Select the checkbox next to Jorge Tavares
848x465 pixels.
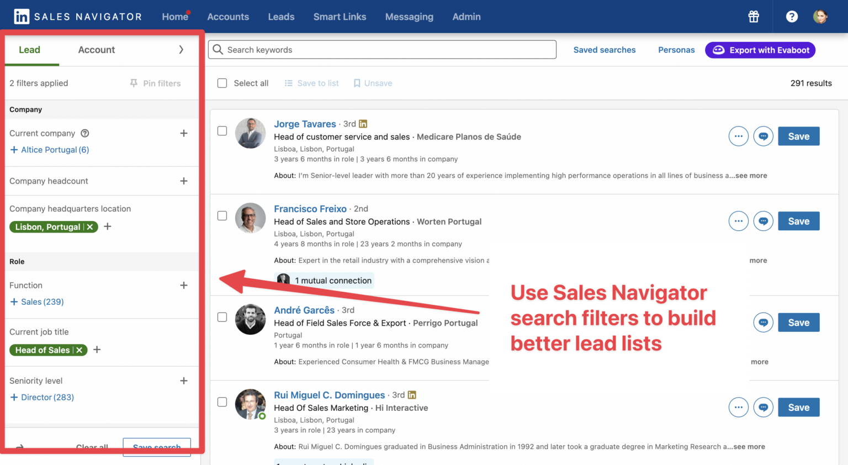pos(222,131)
